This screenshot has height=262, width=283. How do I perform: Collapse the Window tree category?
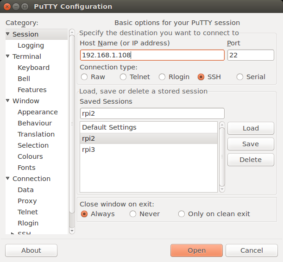[x=7, y=100]
